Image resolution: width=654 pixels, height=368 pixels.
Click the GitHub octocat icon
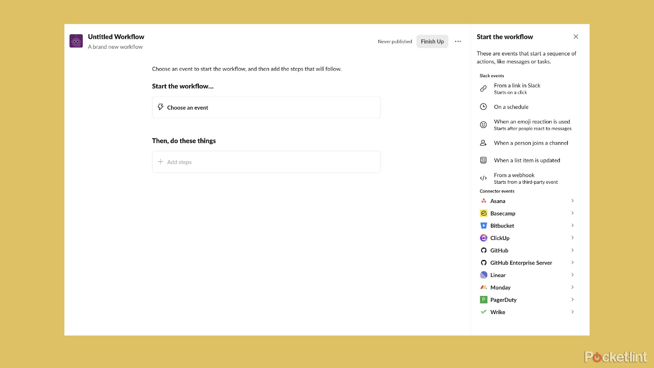(484, 250)
